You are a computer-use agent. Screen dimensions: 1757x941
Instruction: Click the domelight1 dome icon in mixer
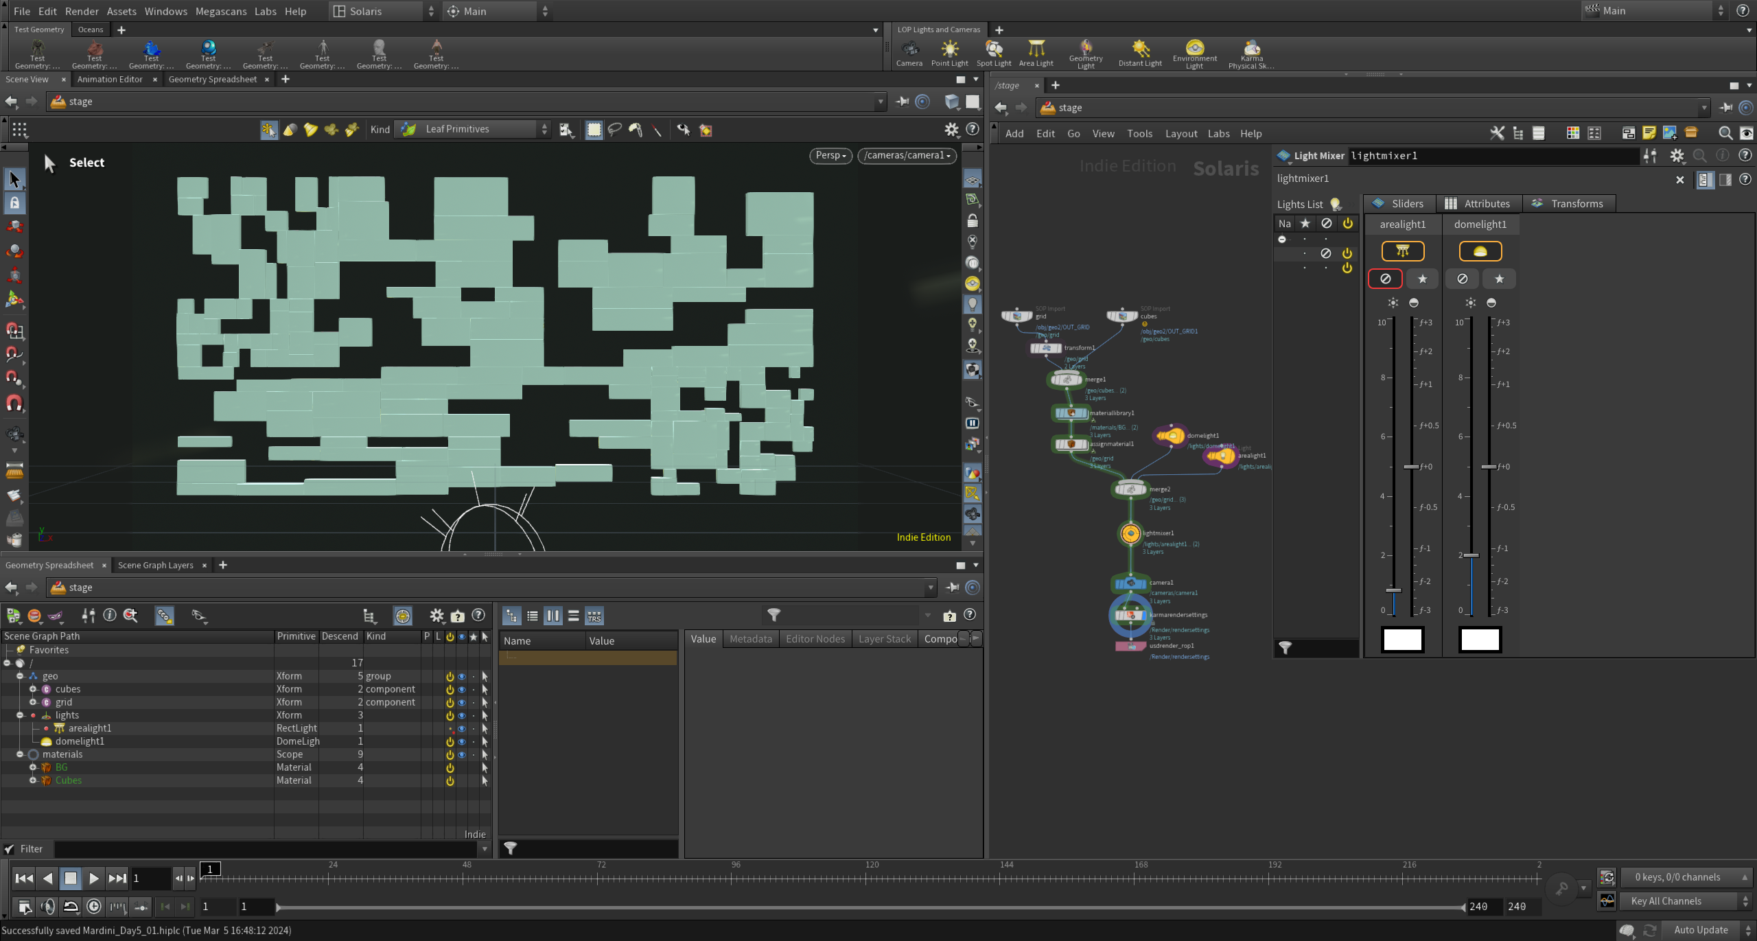click(1480, 251)
